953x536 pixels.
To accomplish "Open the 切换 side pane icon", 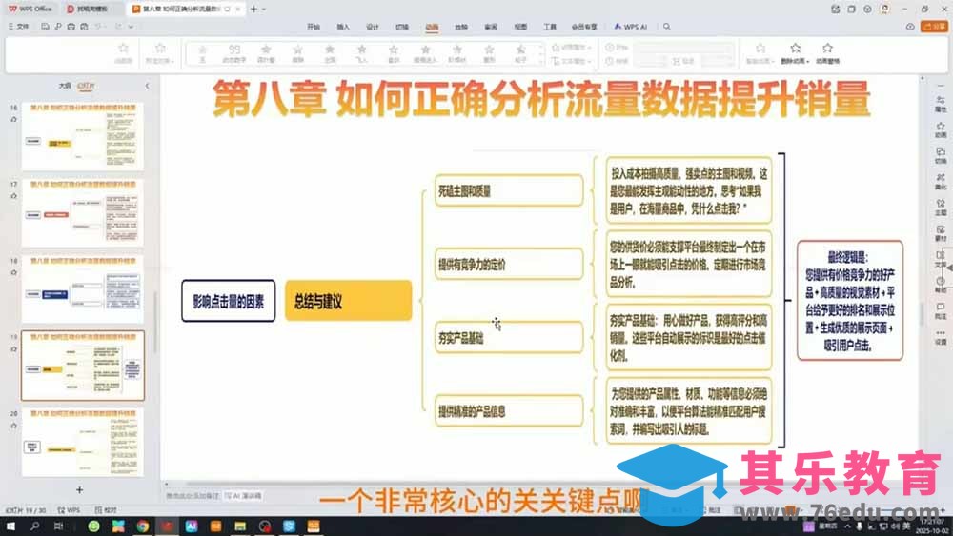I will point(941,156).
